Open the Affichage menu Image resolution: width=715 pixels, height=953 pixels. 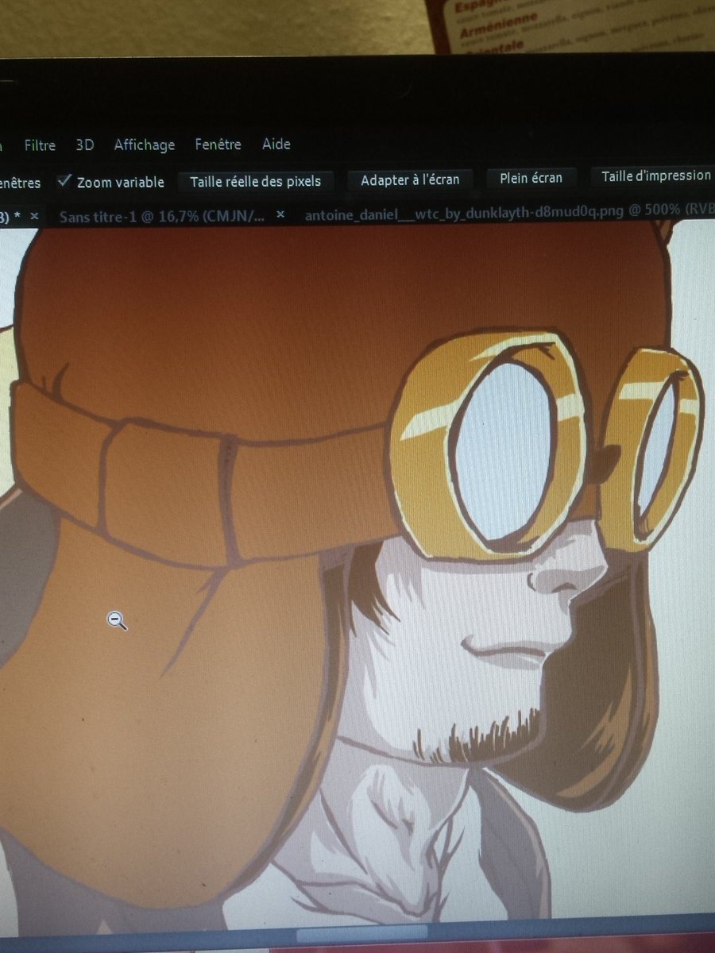pyautogui.click(x=144, y=145)
